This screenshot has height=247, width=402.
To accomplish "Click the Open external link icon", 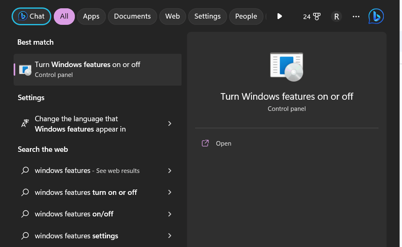I will 205,144.
